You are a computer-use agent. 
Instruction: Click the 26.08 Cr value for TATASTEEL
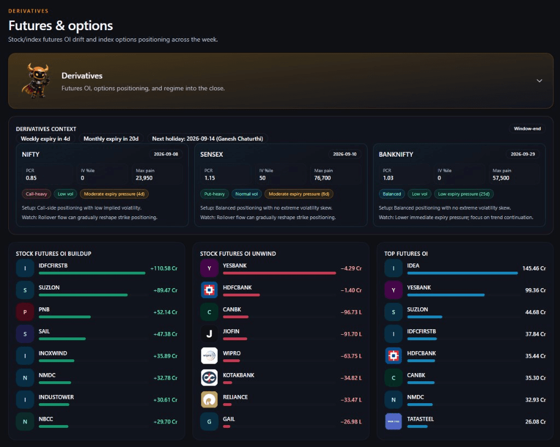point(535,422)
